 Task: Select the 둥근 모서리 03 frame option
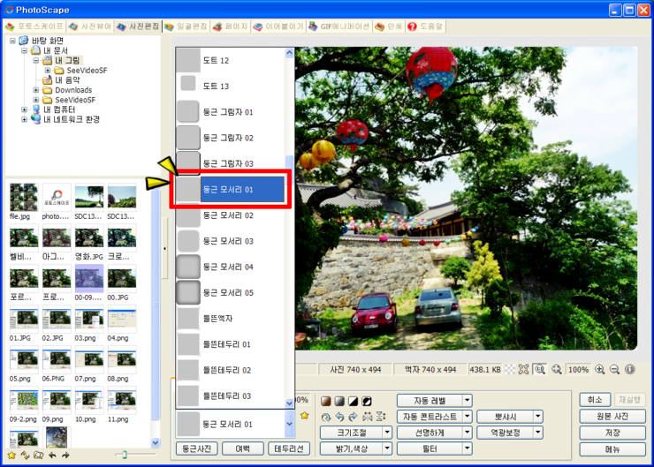click(228, 241)
